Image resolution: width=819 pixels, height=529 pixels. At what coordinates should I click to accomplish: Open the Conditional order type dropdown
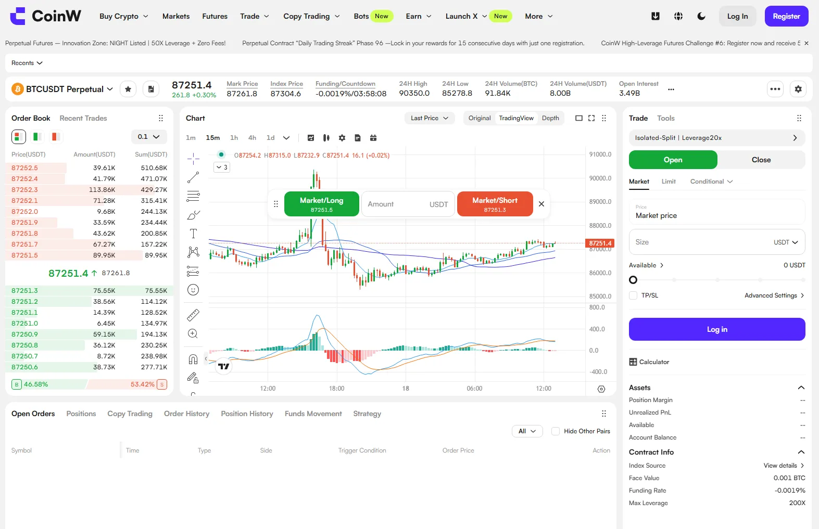click(711, 182)
